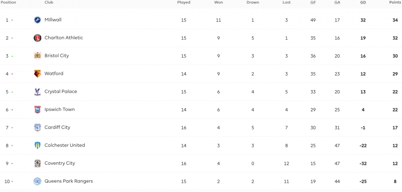Click the Crystal Palace crest icon
The width and height of the screenshot is (402, 192).
(37, 91)
